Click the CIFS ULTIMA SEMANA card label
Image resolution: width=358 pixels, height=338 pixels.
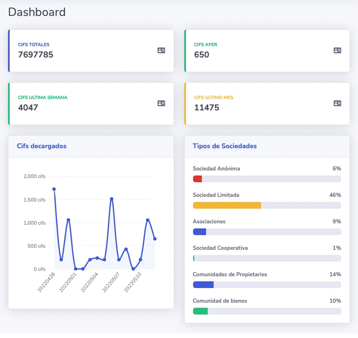42,97
